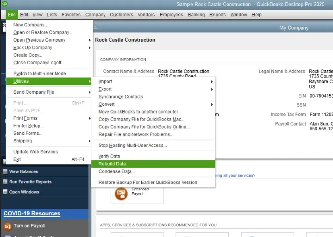The height and width of the screenshot is (237, 333).
Task: Open the Employees menu
Action: pos(171,15)
